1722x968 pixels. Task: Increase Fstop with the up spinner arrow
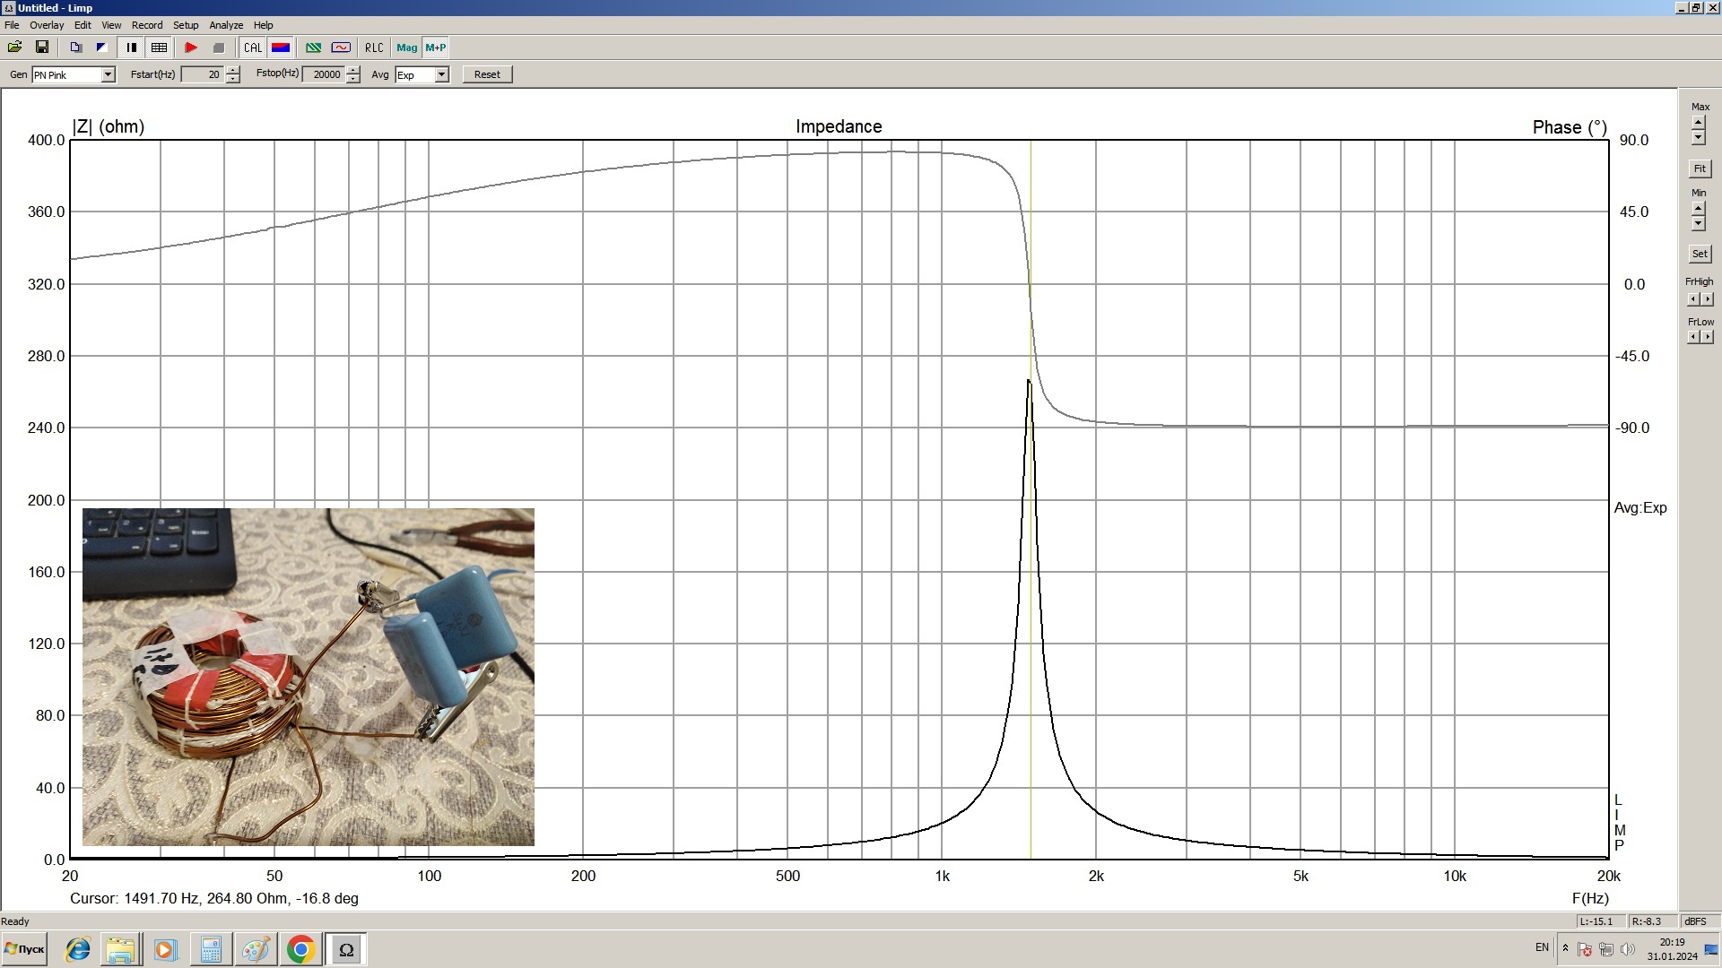tap(353, 70)
